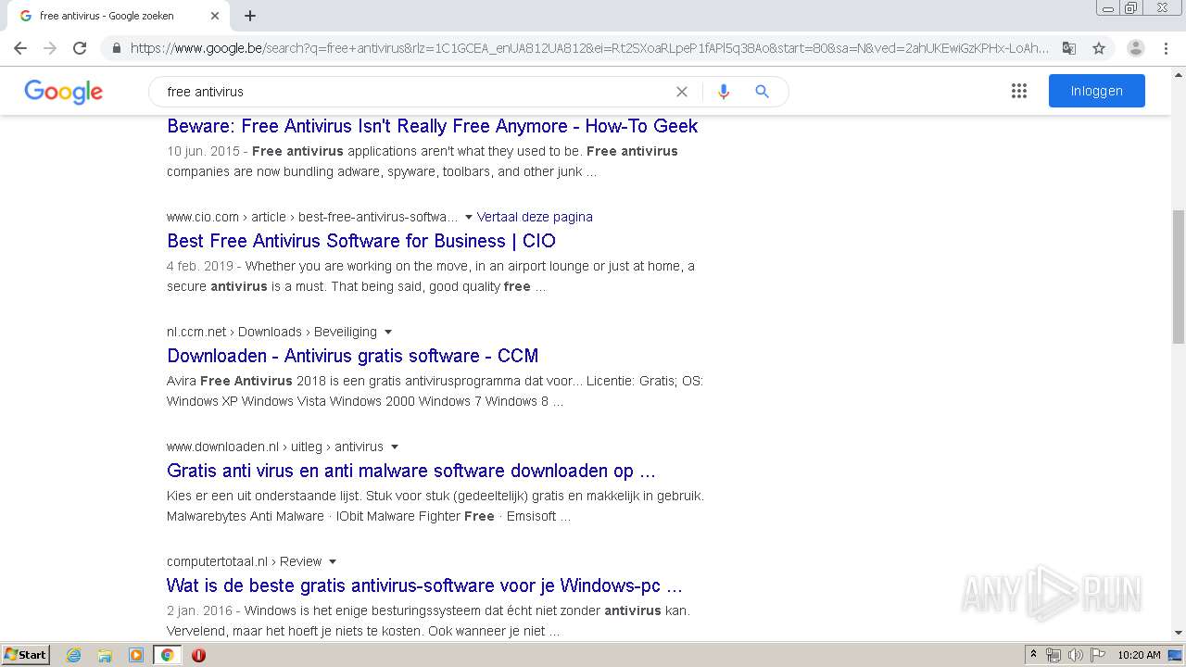This screenshot has width=1186, height=667.
Task: Focus the free antivirus search field
Action: click(x=417, y=92)
